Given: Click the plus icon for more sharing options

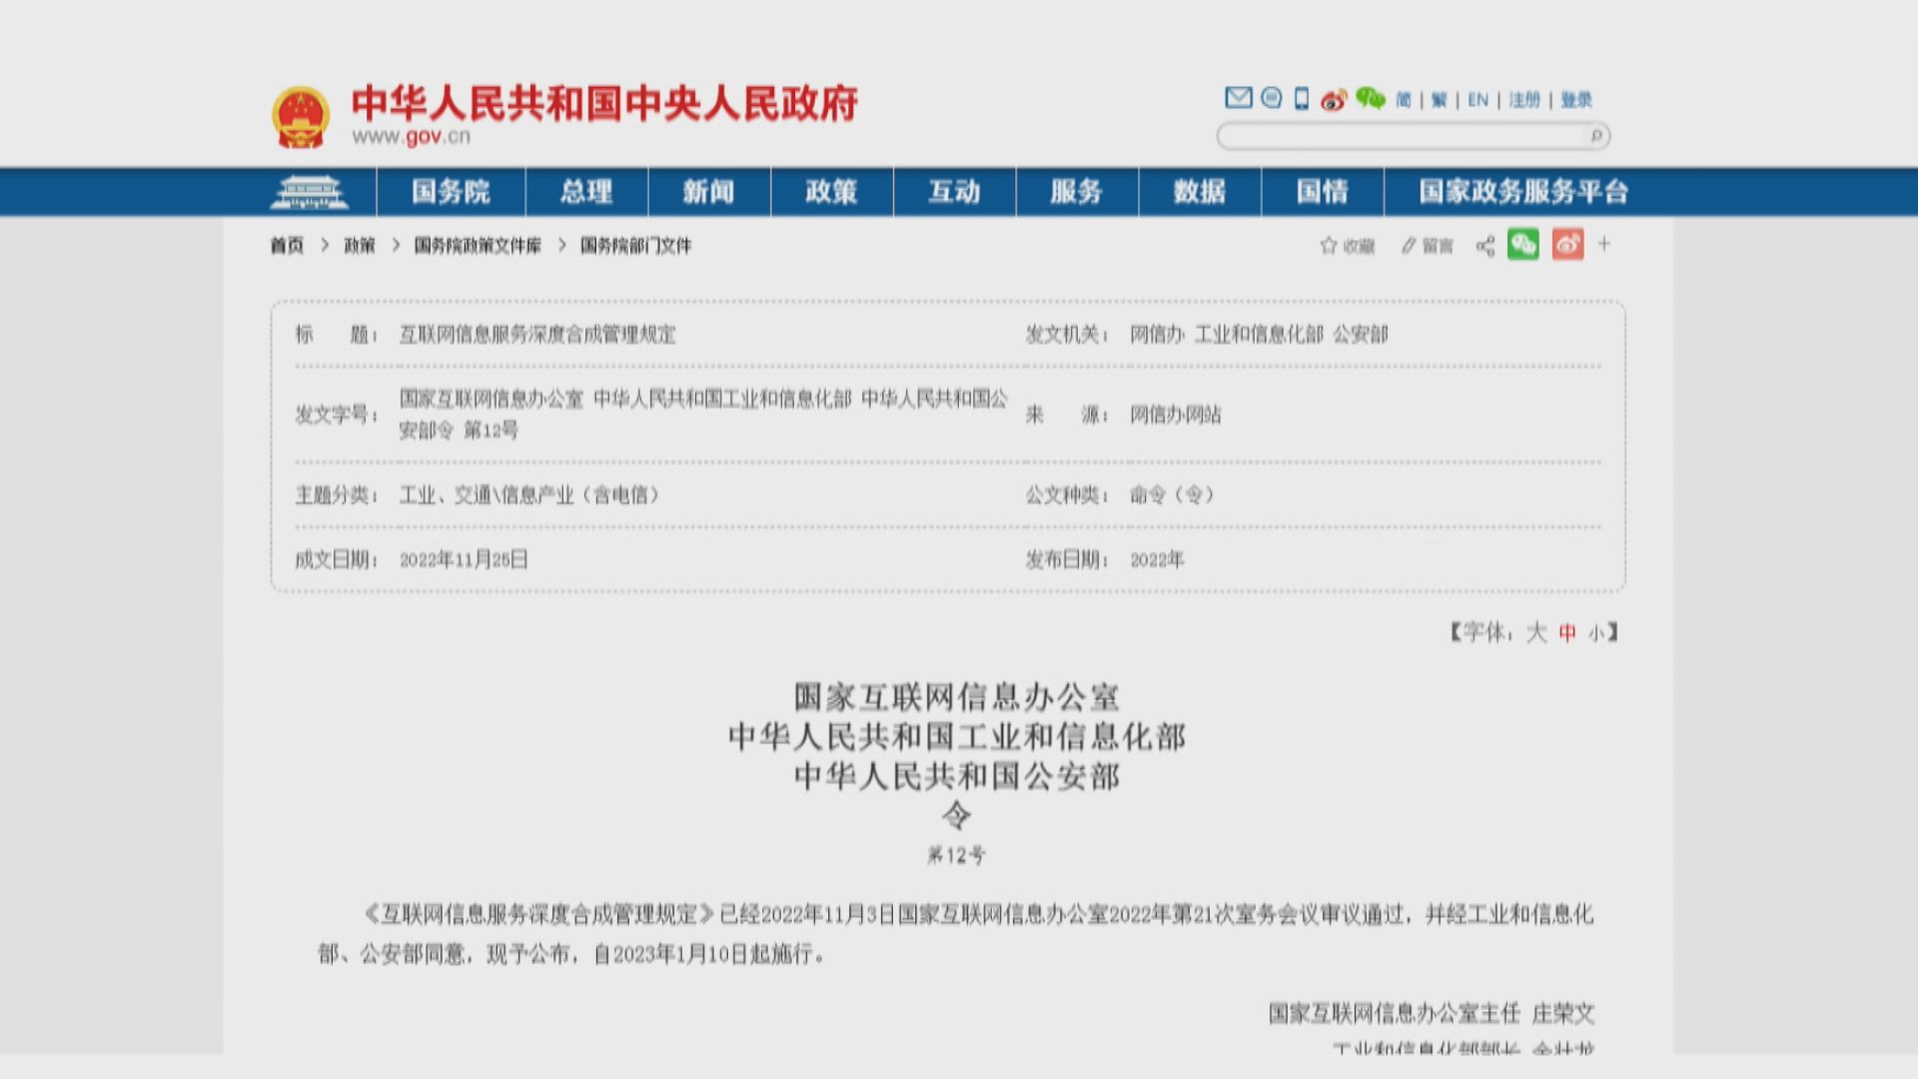Looking at the screenshot, I should pos(1604,245).
